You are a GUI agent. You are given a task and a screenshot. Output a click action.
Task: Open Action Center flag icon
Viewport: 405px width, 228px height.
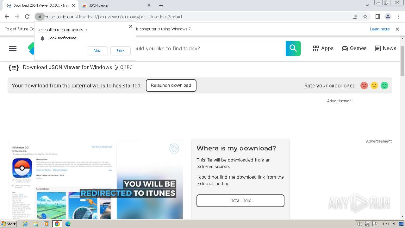pos(375,224)
